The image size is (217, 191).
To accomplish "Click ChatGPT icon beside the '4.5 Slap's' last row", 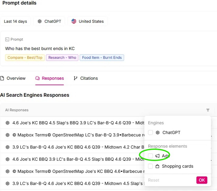I will pos(8,183).
